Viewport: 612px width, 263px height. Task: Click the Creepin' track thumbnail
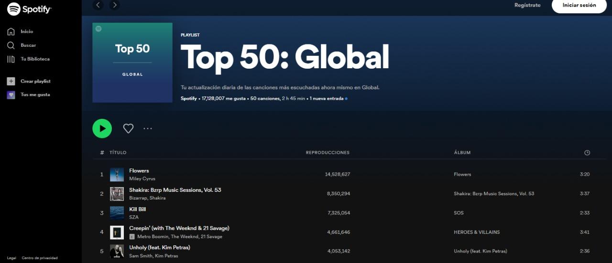point(117,232)
